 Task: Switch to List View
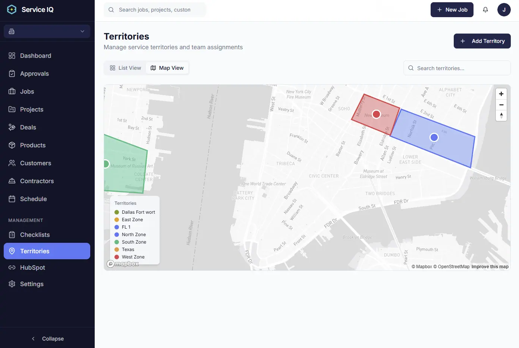tap(125, 68)
